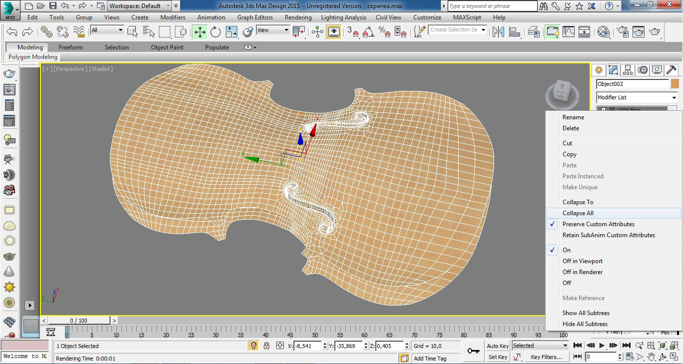The width and height of the screenshot is (683, 364).
Task: Open the selection filter All dropdown
Action: (x=107, y=30)
